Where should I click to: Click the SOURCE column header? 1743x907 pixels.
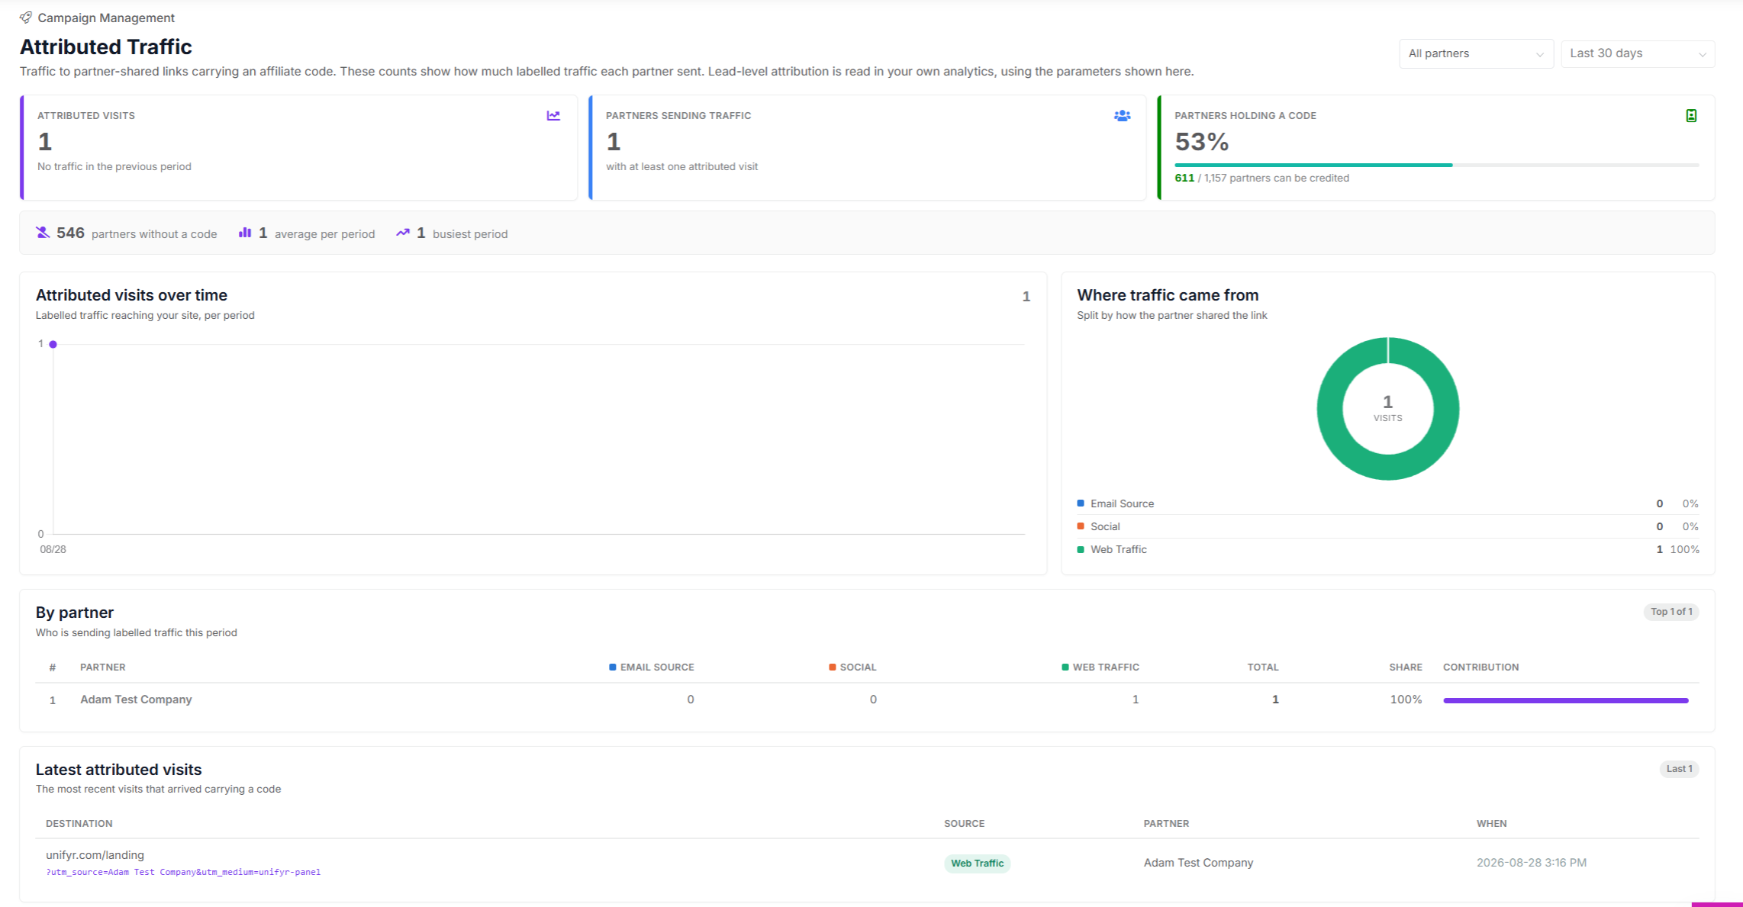[964, 824]
